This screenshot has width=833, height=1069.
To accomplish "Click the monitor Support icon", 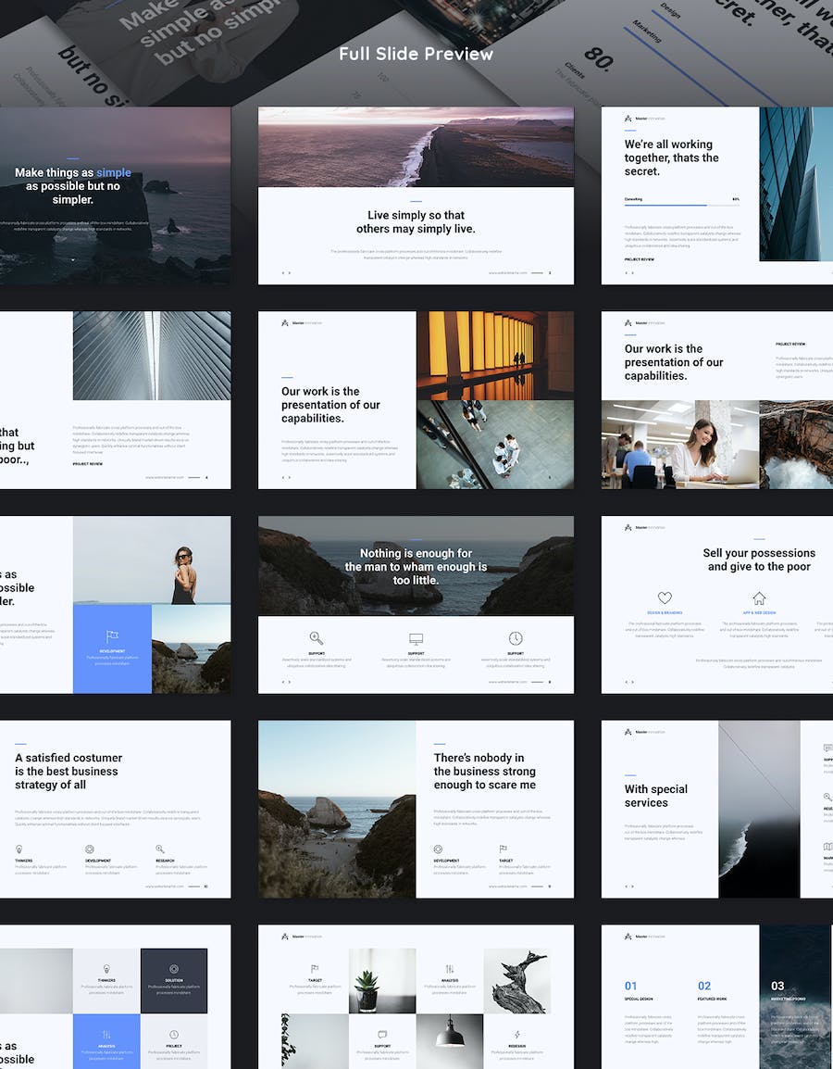I will click(416, 639).
